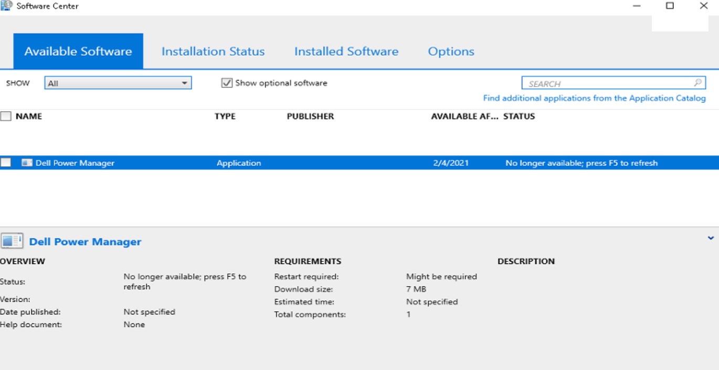
Task: Close the Software Center window
Action: (x=704, y=6)
